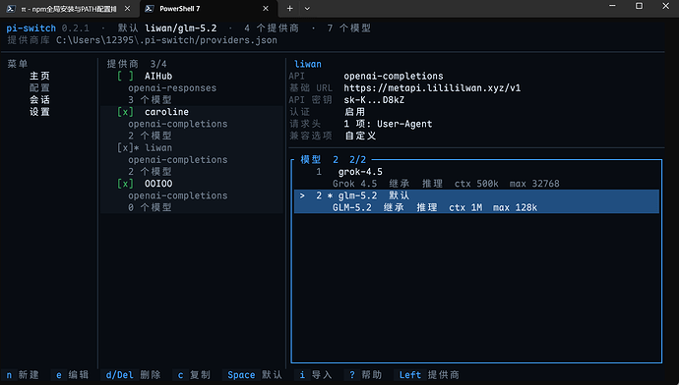The image size is (679, 385).
Task: Open 配置 in the menu
Action: 39,87
